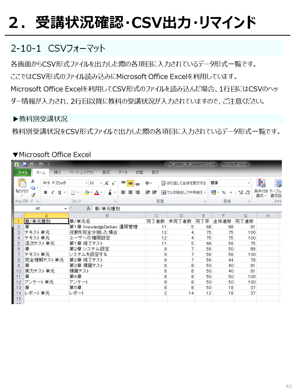This screenshot has width=294, height=392.
Task: Click the Cut scissors icon
Action: click(33, 181)
